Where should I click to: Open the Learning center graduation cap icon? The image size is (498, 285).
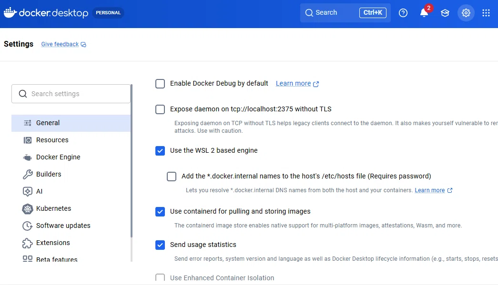coord(445,13)
